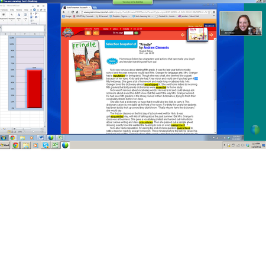
Task: Open Skype from the taskbar
Action: [46, 145]
